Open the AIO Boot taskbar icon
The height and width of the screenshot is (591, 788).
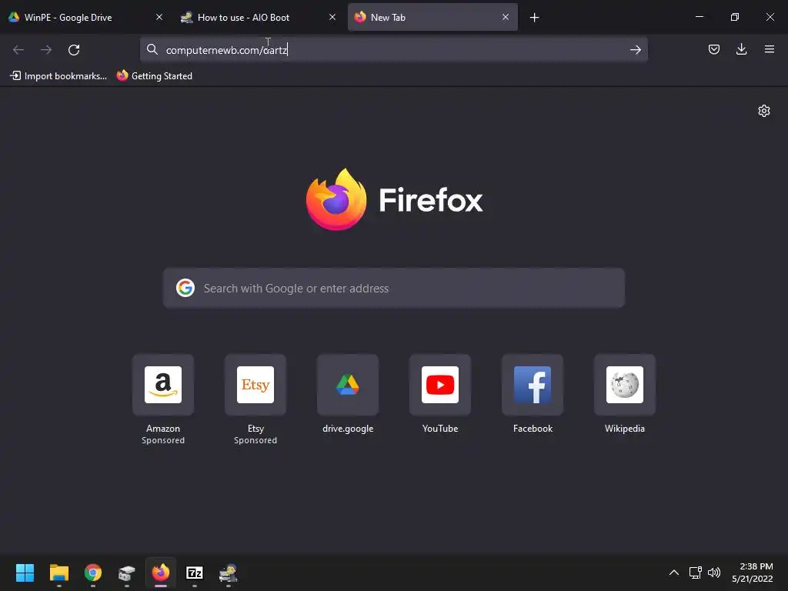tap(229, 573)
